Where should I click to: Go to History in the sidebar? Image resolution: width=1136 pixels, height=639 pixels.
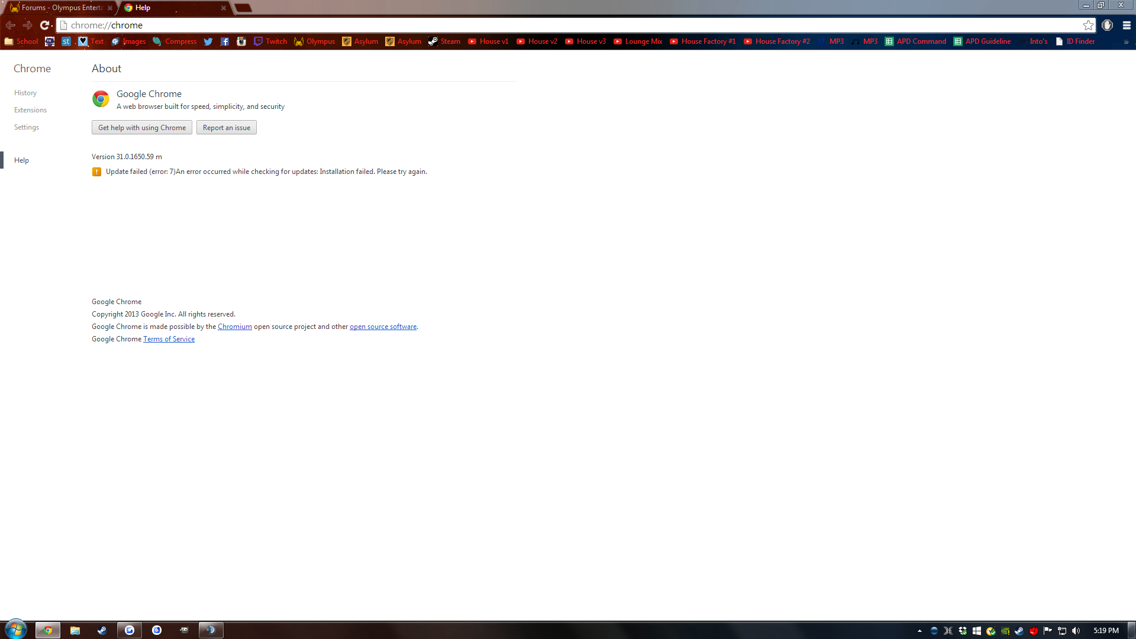(25, 93)
